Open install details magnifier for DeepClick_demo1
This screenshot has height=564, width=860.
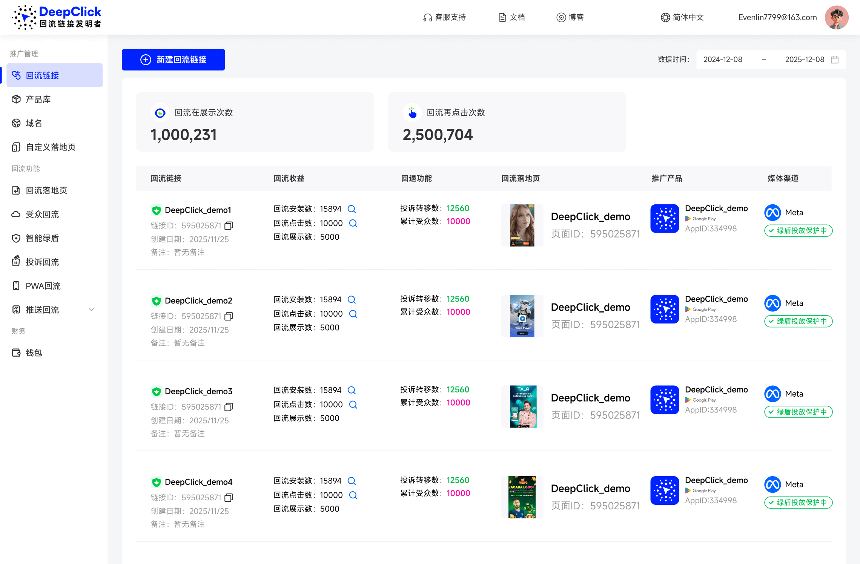(x=352, y=208)
